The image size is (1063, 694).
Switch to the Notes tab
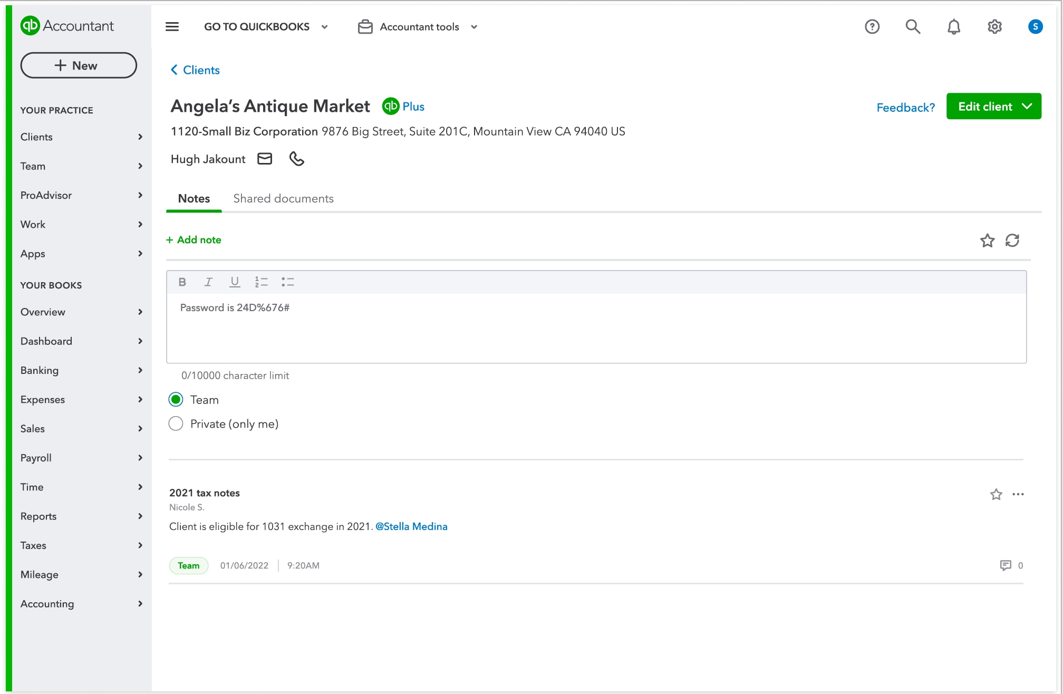tap(194, 199)
